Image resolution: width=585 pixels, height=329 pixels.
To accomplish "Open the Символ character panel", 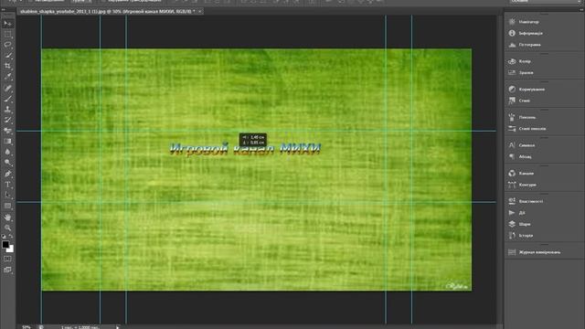I will tap(522, 145).
